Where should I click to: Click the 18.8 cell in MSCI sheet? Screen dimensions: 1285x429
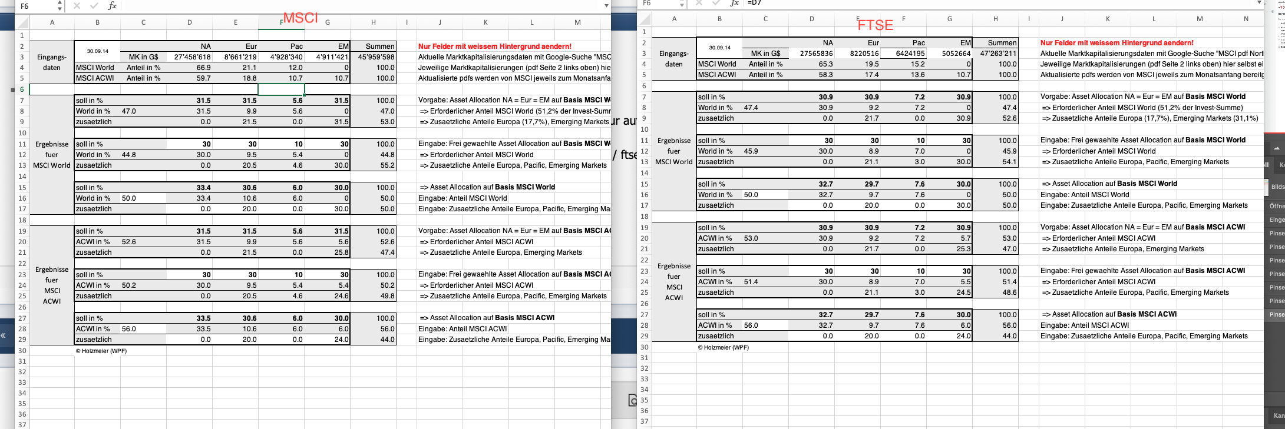pyautogui.click(x=235, y=78)
